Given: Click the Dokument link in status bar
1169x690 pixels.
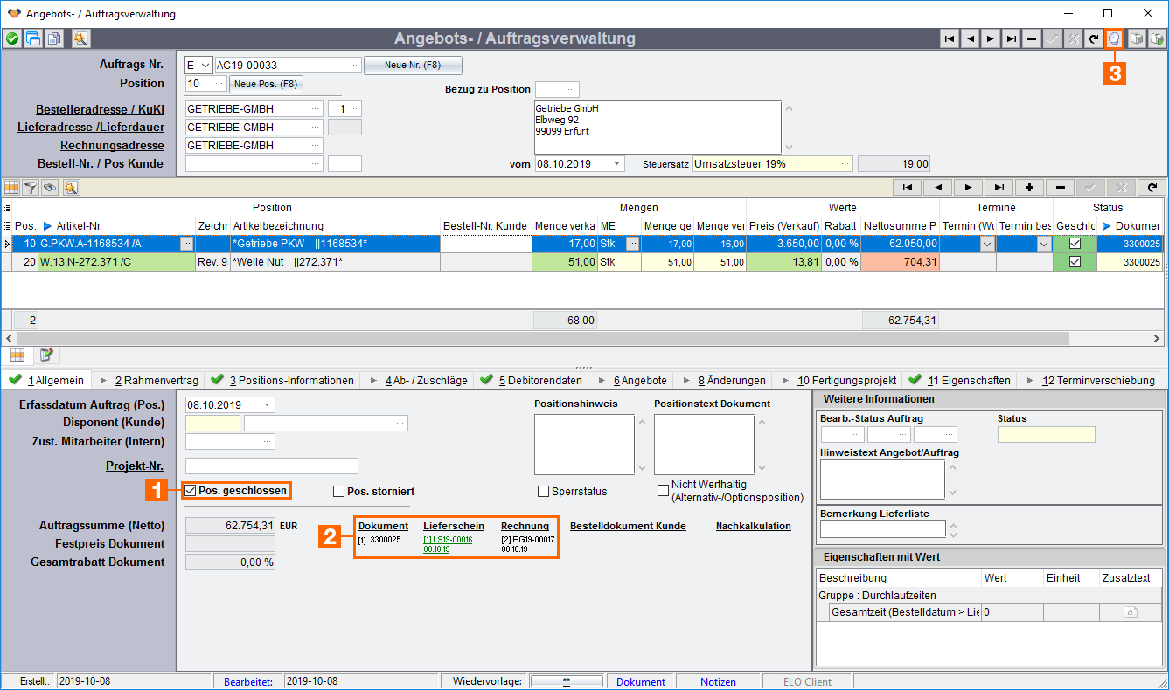Looking at the screenshot, I should (x=641, y=682).
